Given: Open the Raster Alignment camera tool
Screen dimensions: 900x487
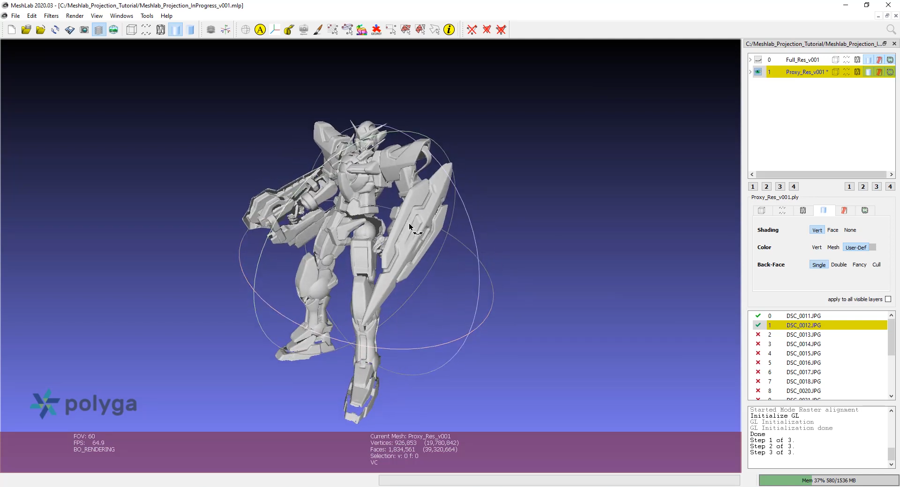Looking at the screenshot, I should (x=304, y=30).
